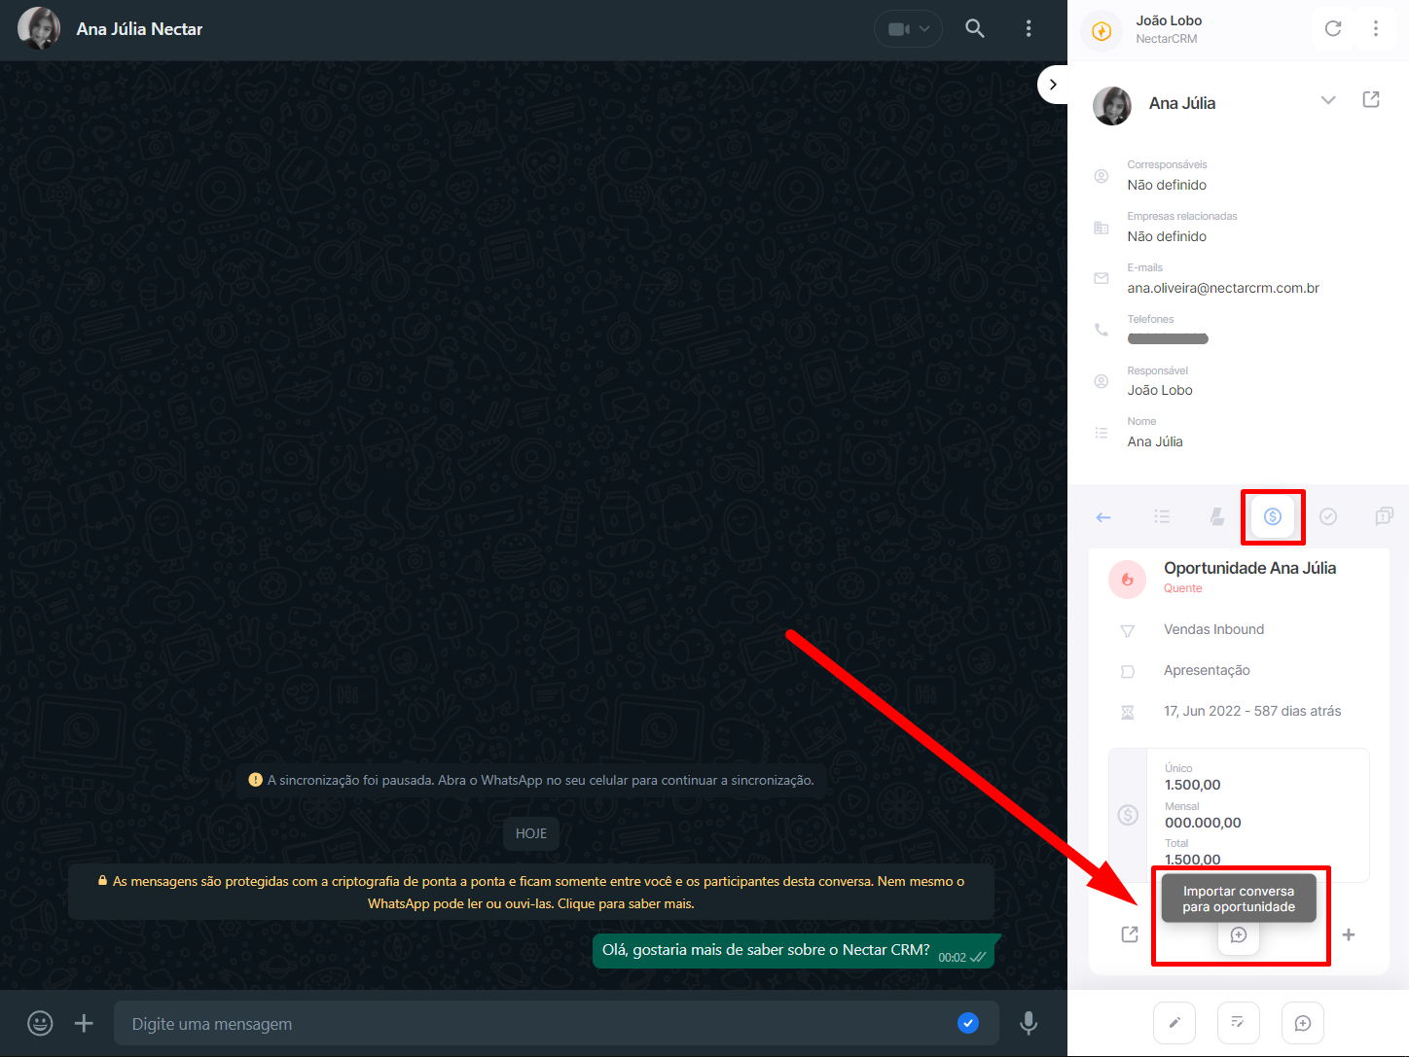The width and height of the screenshot is (1409, 1057).
Task: Focus the Digite uma mensagem input
Action: tap(557, 1023)
